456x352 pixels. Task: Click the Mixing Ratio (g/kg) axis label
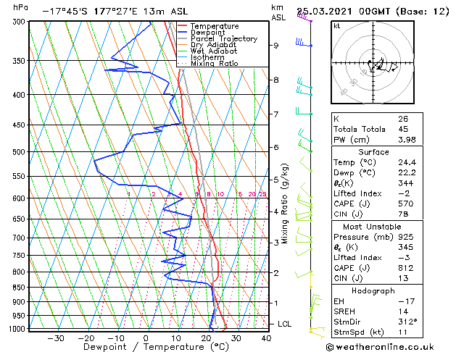coord(284,204)
